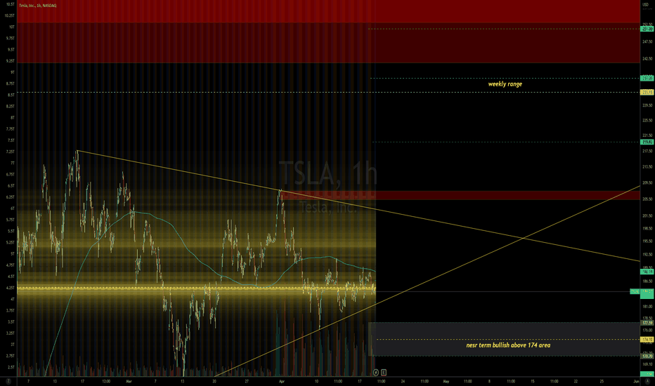The image size is (655, 386).
Task: Click the 'Jun' label on the time axis
Action: click(x=636, y=381)
